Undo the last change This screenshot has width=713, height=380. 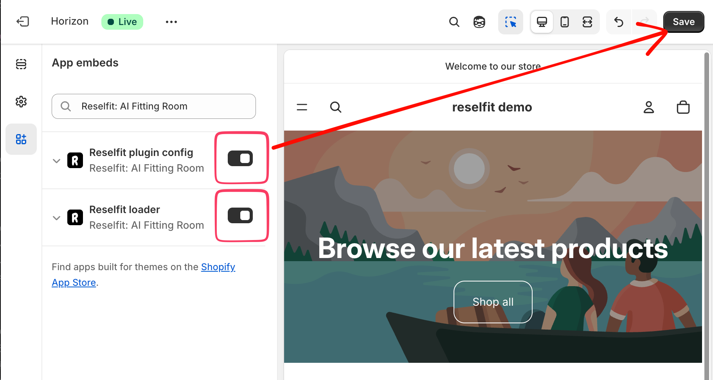pos(618,22)
